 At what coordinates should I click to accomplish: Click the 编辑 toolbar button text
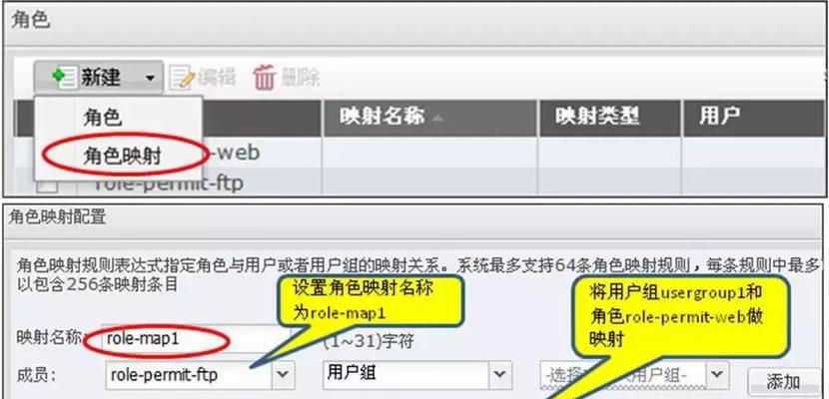[x=217, y=77]
